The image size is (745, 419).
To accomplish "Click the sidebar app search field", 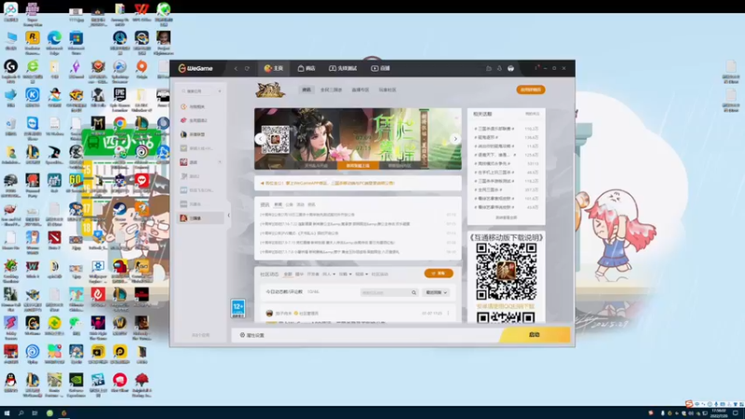I will (x=197, y=91).
